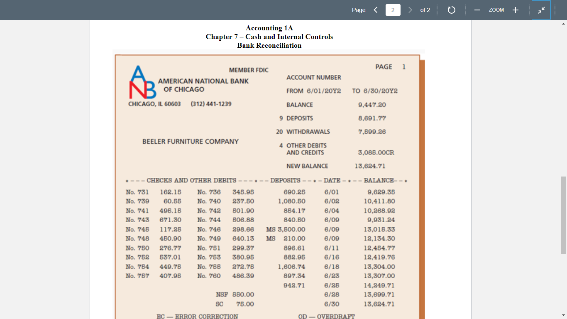Click the 6/28 date entry
Image resolution: width=567 pixels, height=319 pixels.
331,295
